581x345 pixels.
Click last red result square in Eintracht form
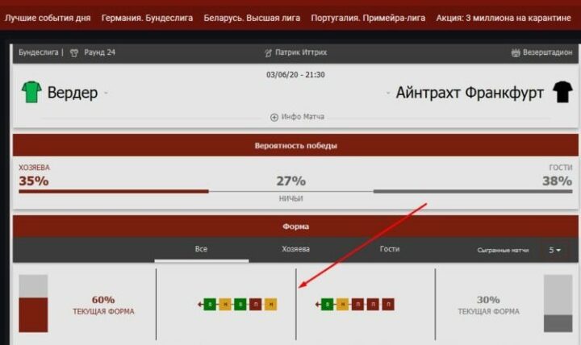[x=387, y=304]
